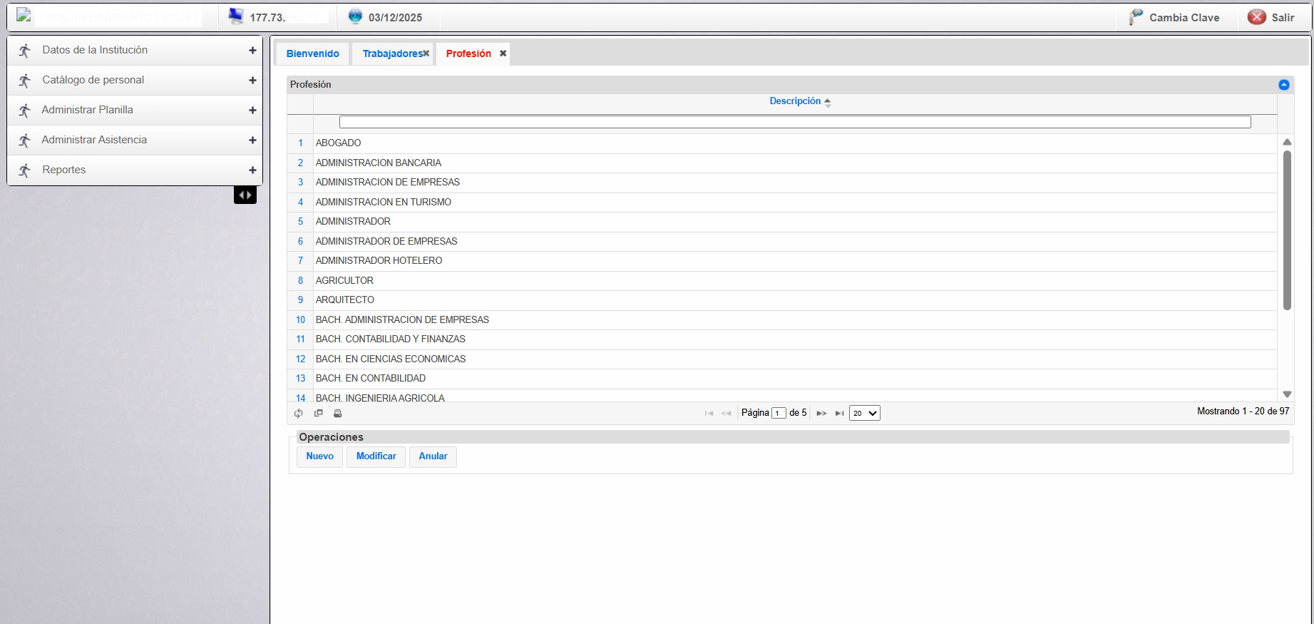
Task: Click the refresh grid icon
Action: (x=299, y=414)
